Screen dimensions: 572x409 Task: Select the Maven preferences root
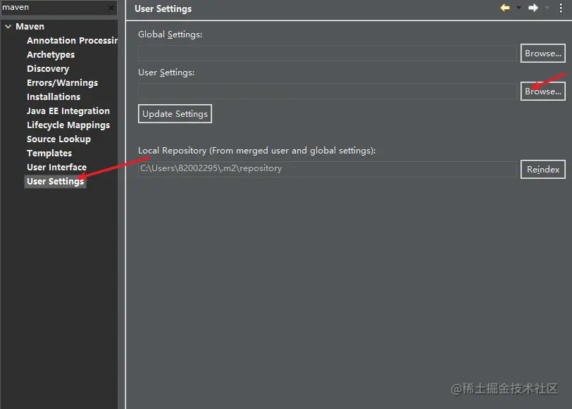pyautogui.click(x=30, y=26)
